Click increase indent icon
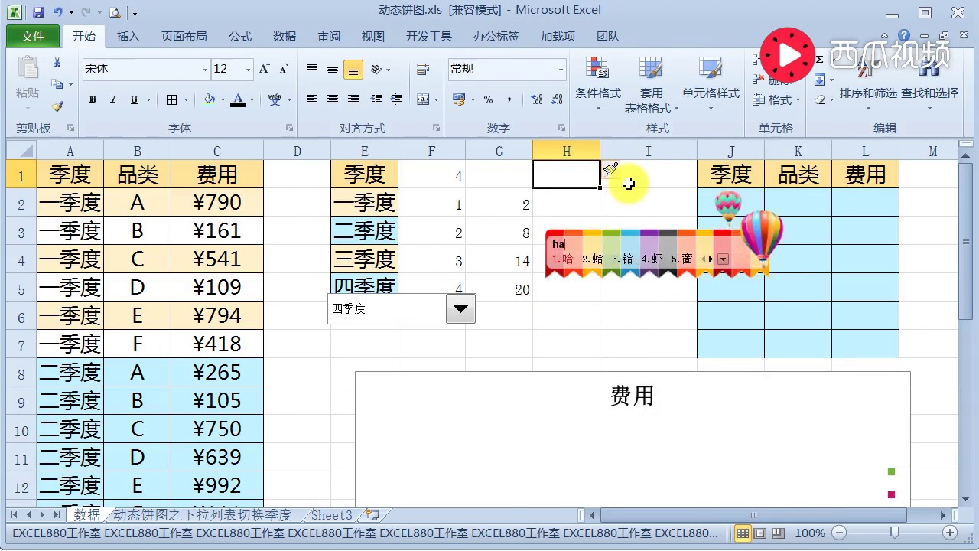The width and height of the screenshot is (979, 551). pyautogui.click(x=397, y=99)
